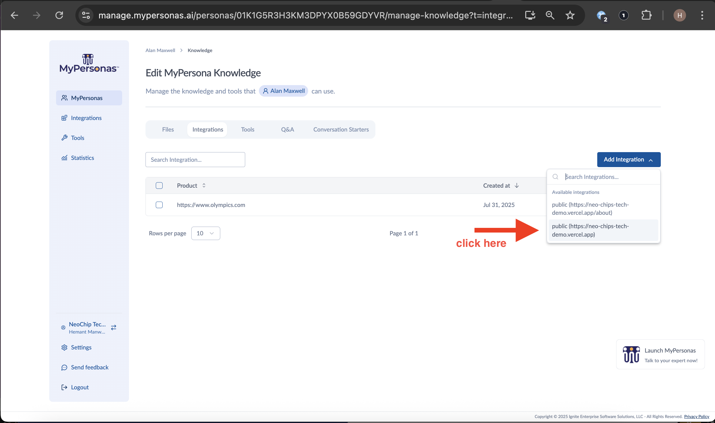Open the Conversation Starters tab
715x423 pixels.
pos(341,129)
